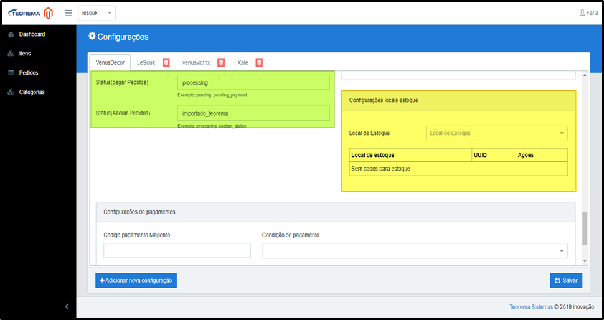The height and width of the screenshot is (320, 604).
Task: Delete the LeSouk configuration tab
Action: tap(166, 62)
